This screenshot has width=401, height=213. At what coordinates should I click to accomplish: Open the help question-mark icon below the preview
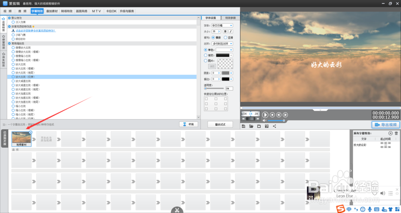point(267,126)
